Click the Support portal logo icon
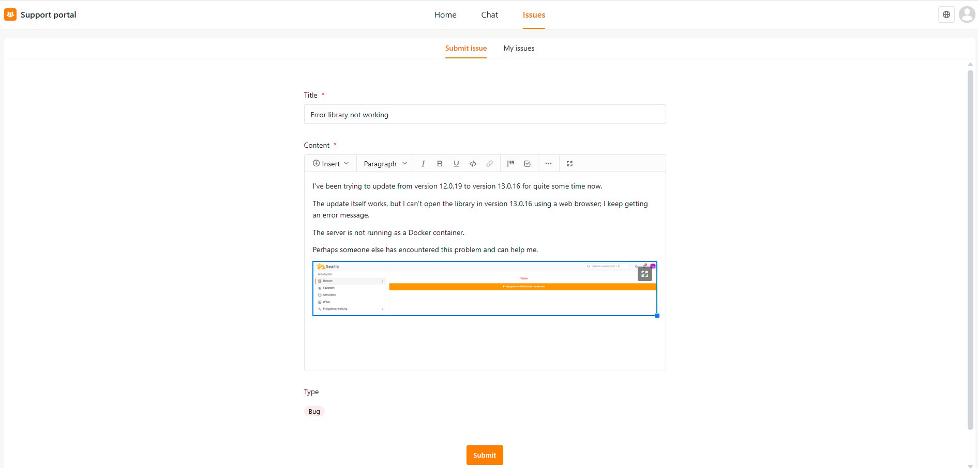The height and width of the screenshot is (468, 978). [x=10, y=14]
